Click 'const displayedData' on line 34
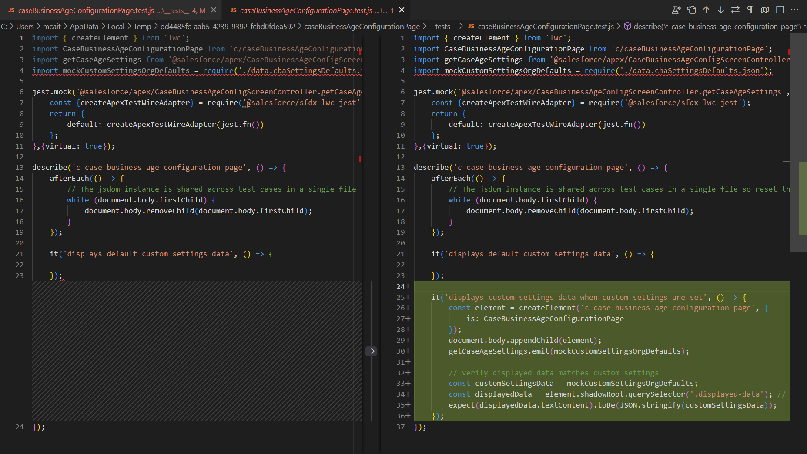This screenshot has width=807, height=454. click(x=490, y=394)
